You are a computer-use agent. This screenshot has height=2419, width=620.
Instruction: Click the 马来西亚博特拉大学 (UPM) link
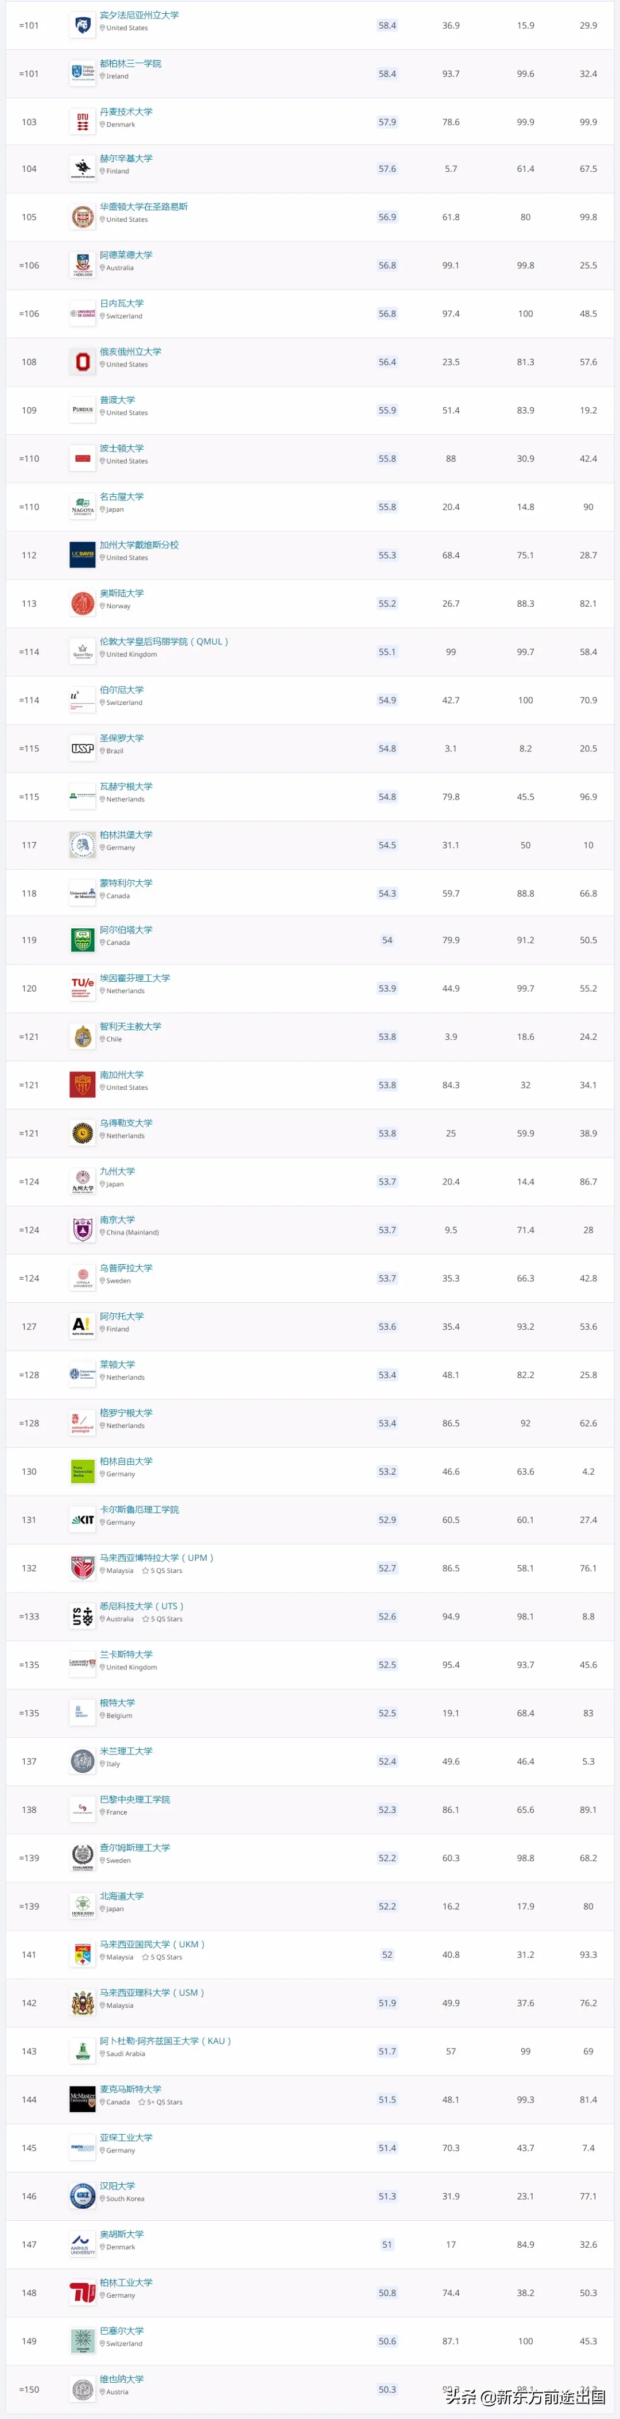(x=157, y=1558)
